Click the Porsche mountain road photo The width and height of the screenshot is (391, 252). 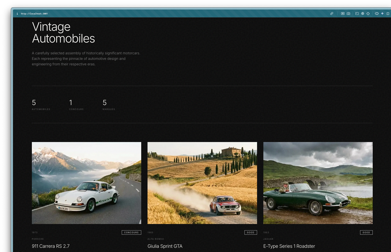pos(86,182)
